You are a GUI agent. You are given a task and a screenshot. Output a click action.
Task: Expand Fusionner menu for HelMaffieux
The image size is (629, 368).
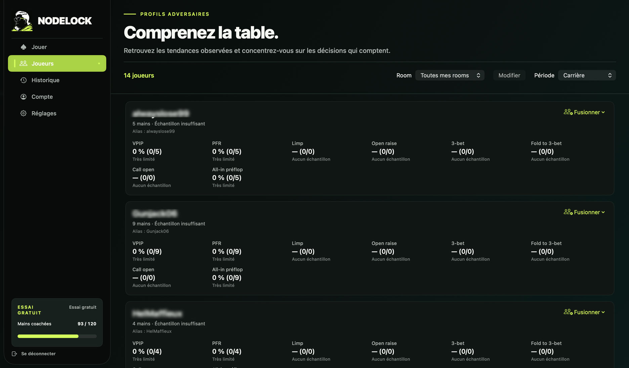pos(585,312)
